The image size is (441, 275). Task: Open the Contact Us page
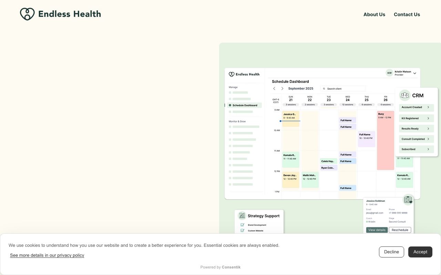407,14
